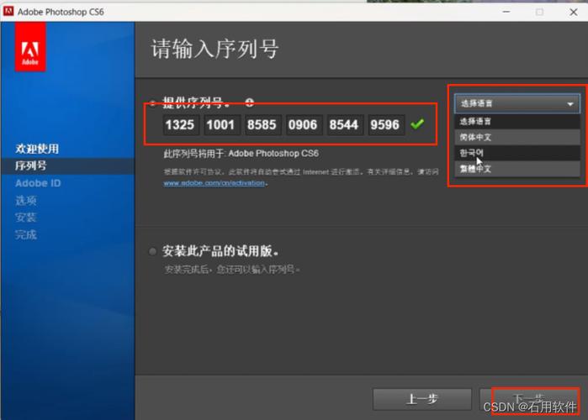588x420 pixels.
Task: Click text 安装完成后，您还可以输入序列号
Action: [231, 270]
